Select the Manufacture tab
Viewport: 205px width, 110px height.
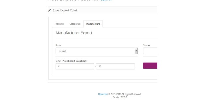coord(93,24)
